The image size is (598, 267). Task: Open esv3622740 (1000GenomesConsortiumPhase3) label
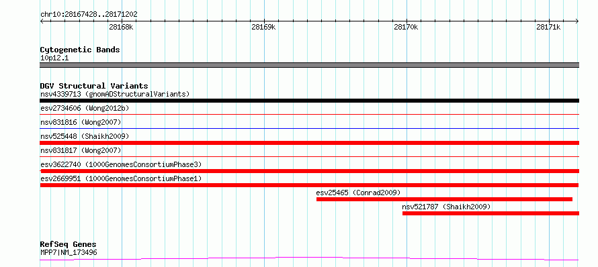(x=121, y=164)
